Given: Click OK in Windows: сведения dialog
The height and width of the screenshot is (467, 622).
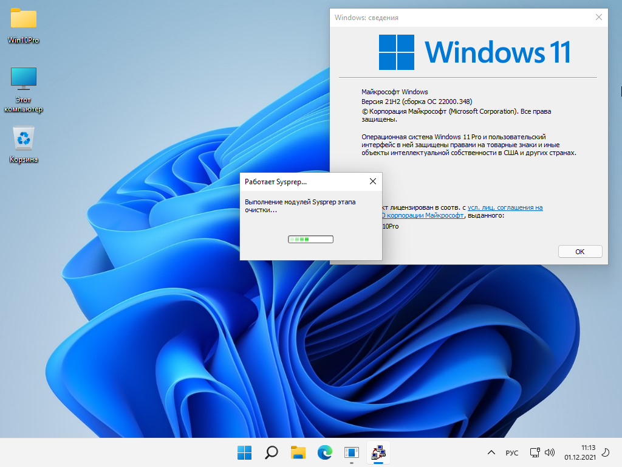Looking at the screenshot, I should click(x=580, y=251).
